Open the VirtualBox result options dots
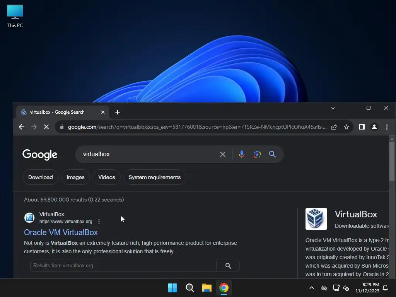The height and width of the screenshot is (297, 396). 99,222
